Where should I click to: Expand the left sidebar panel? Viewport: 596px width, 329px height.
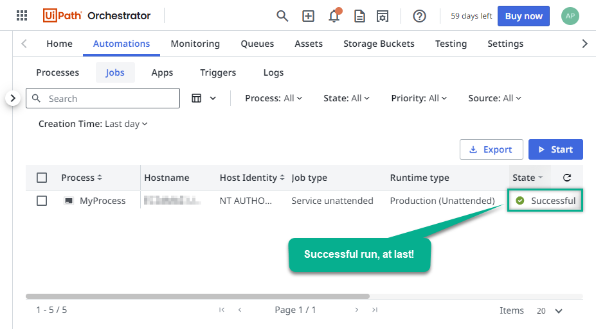[x=13, y=98]
